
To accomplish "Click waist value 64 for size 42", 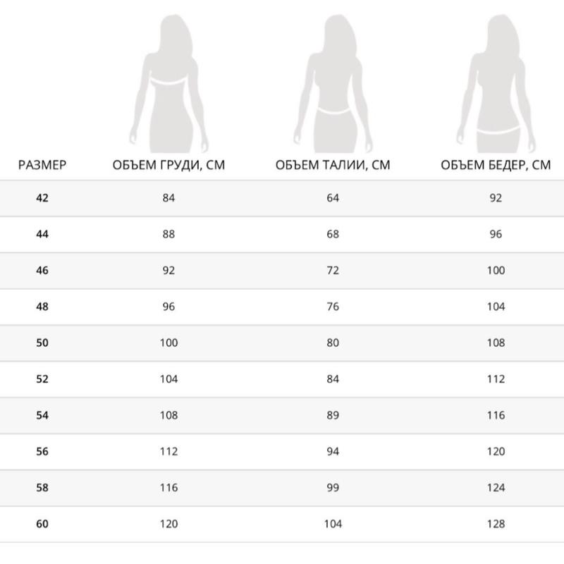I will click(333, 198).
